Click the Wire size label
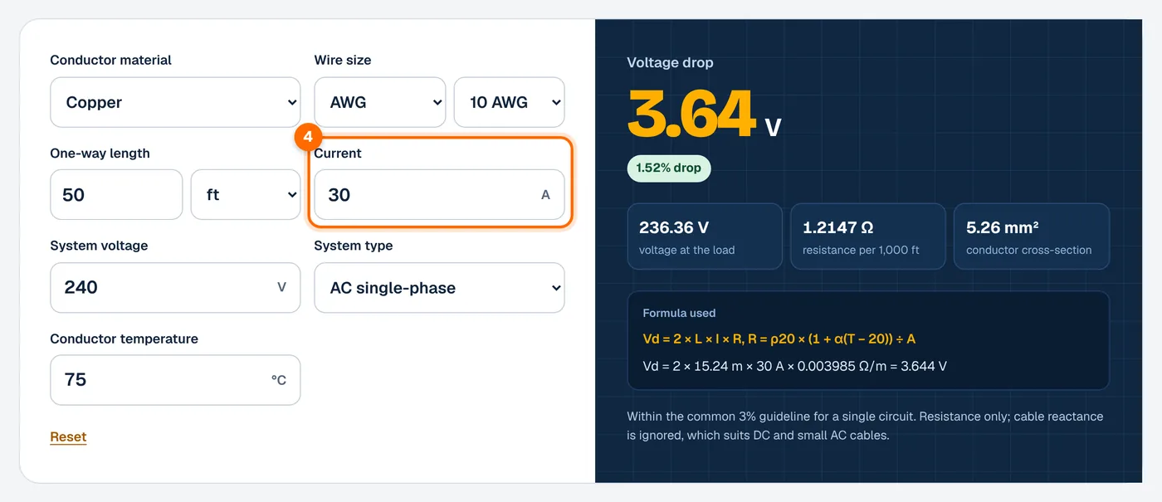This screenshot has width=1162, height=502. 343,60
